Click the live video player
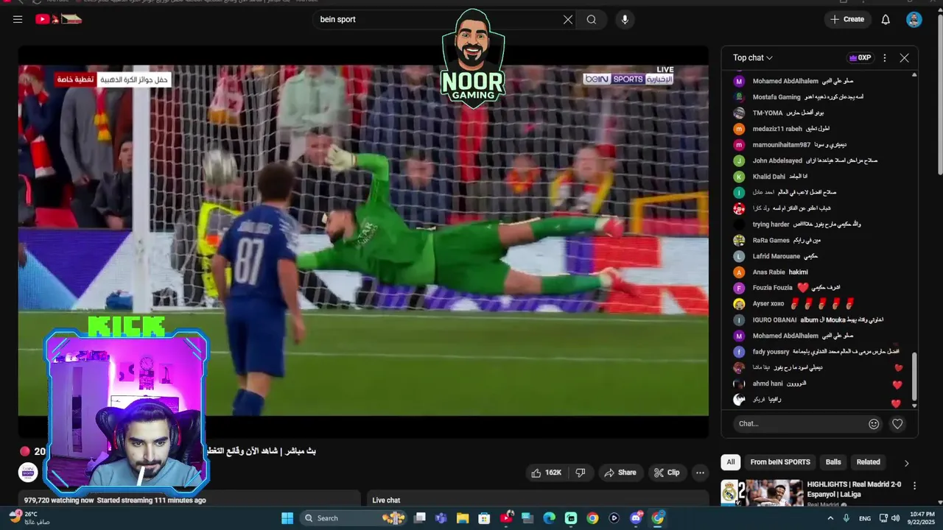 coord(363,241)
